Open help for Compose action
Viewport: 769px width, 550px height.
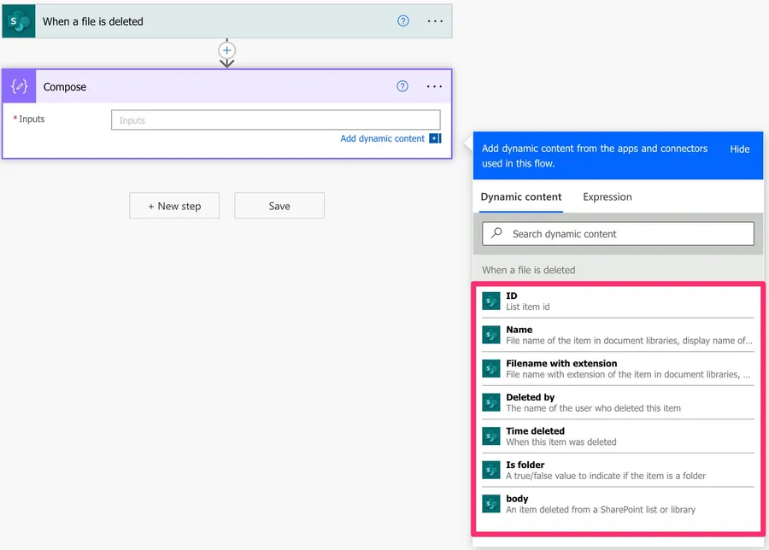coord(403,86)
